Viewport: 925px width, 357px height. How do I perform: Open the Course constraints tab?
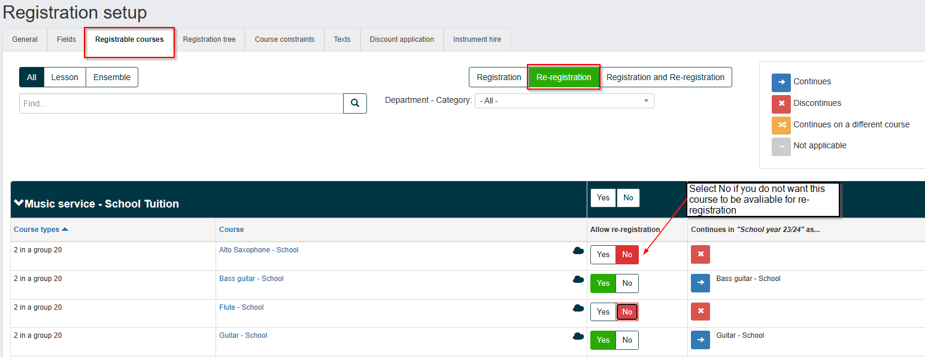tap(284, 39)
